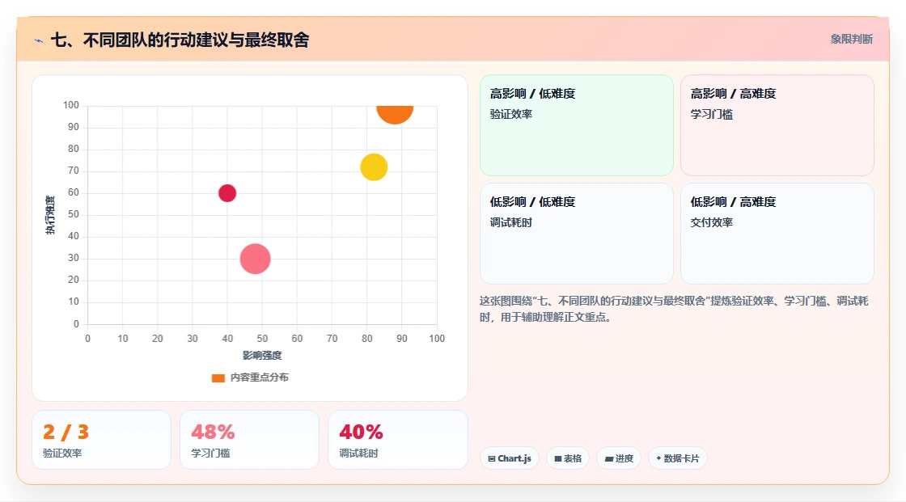The width and height of the screenshot is (906, 502).
Task: Select the small red bubble in the chart
Action: (x=227, y=193)
